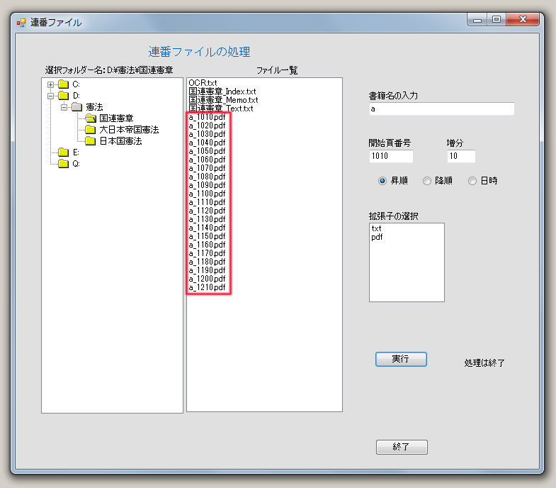Click the 増分 input field
Viewport: 556px width, 488px height.
pos(461,156)
